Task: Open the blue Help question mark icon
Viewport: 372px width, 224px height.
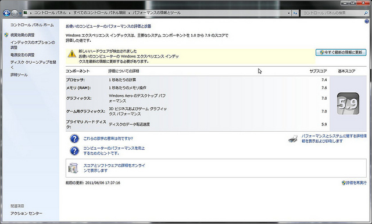Action: [366, 21]
